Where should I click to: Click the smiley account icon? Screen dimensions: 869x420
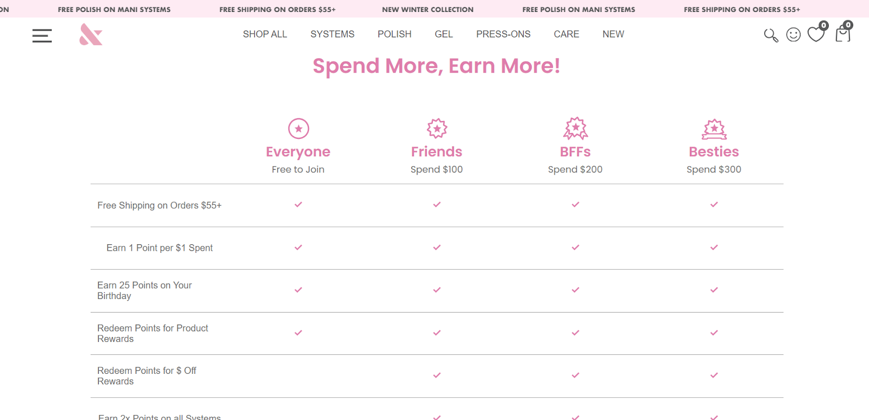[x=793, y=34]
